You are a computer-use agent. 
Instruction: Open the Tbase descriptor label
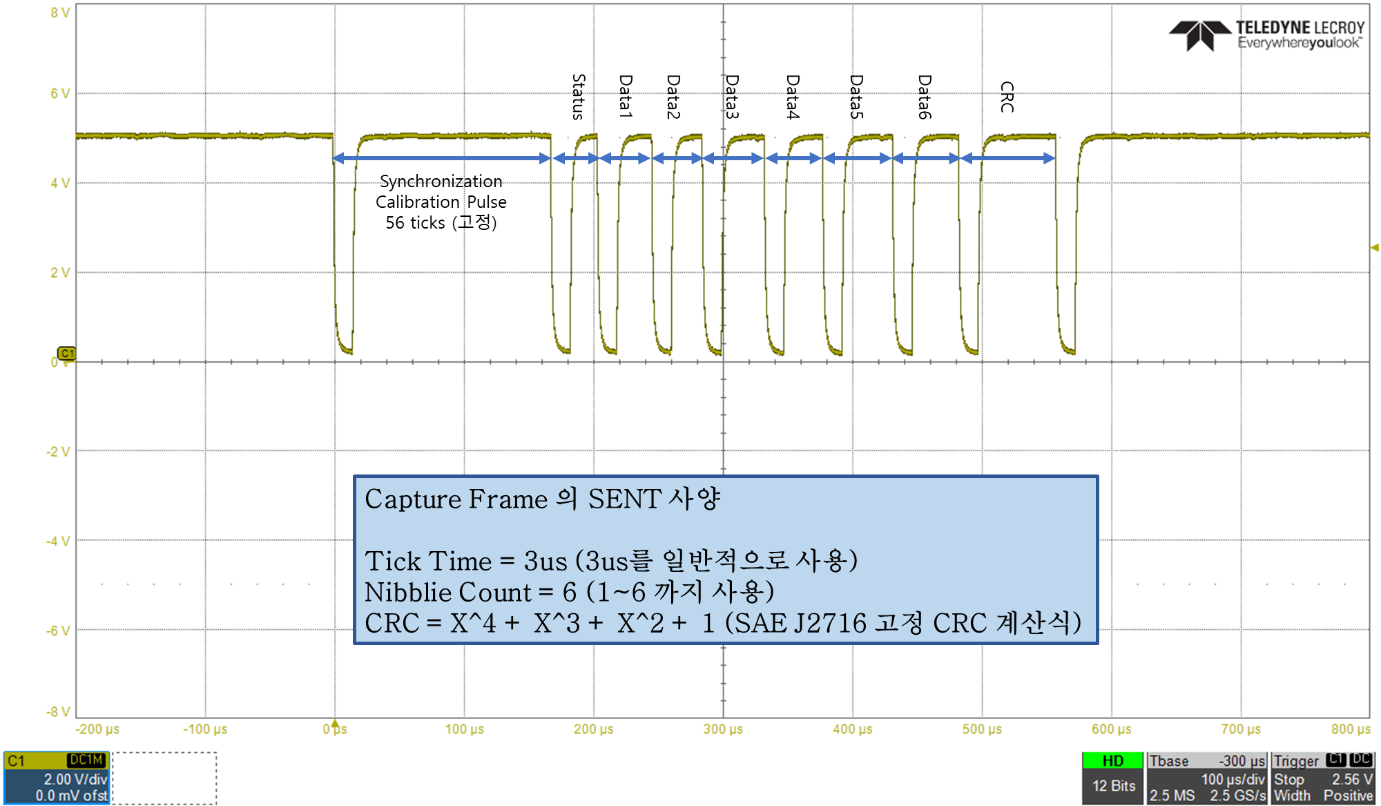click(1169, 760)
